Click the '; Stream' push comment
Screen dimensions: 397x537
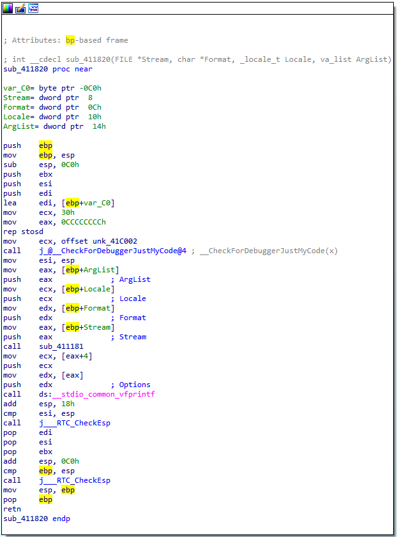tap(128, 337)
